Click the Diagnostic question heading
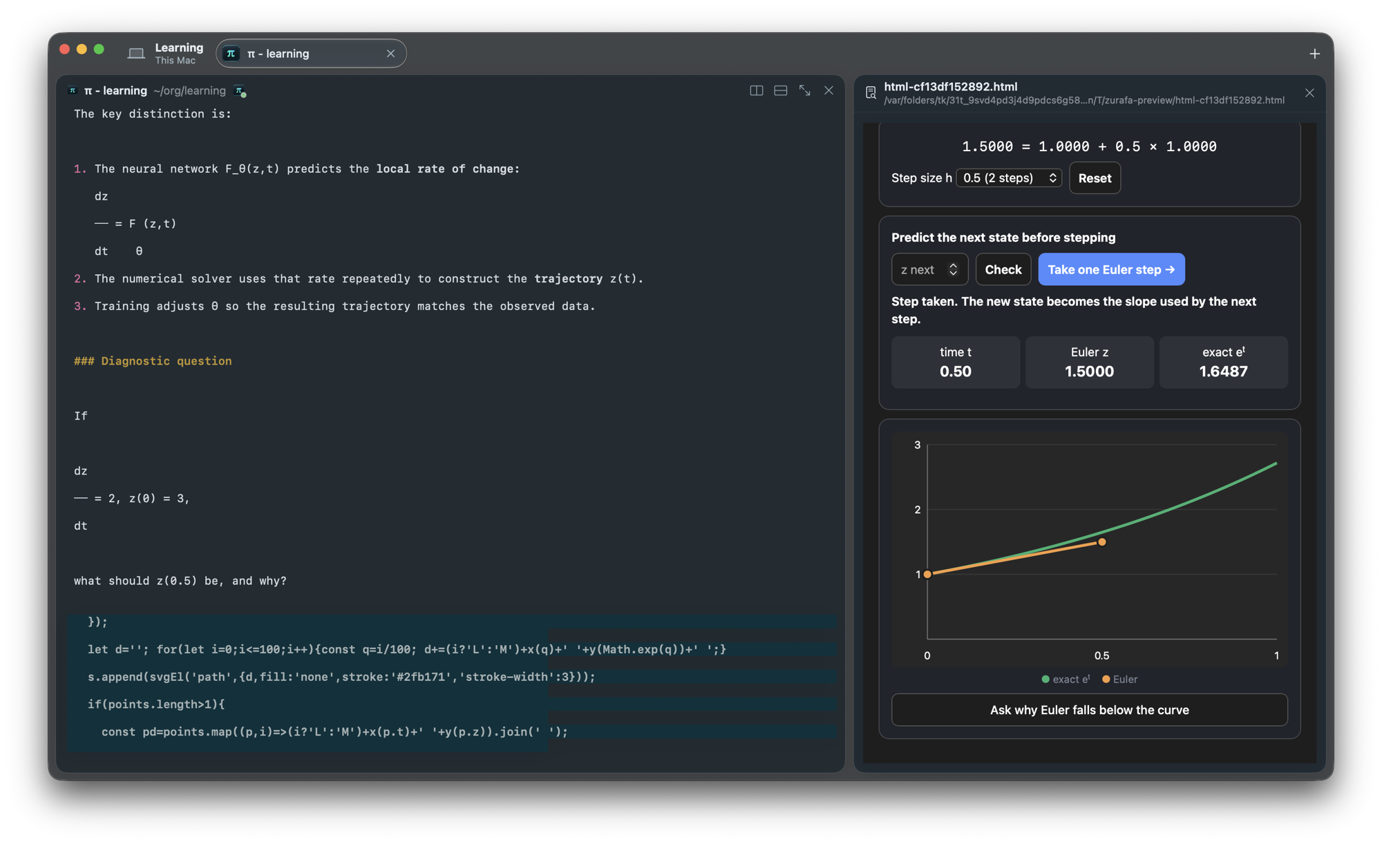The width and height of the screenshot is (1382, 844). [153, 361]
